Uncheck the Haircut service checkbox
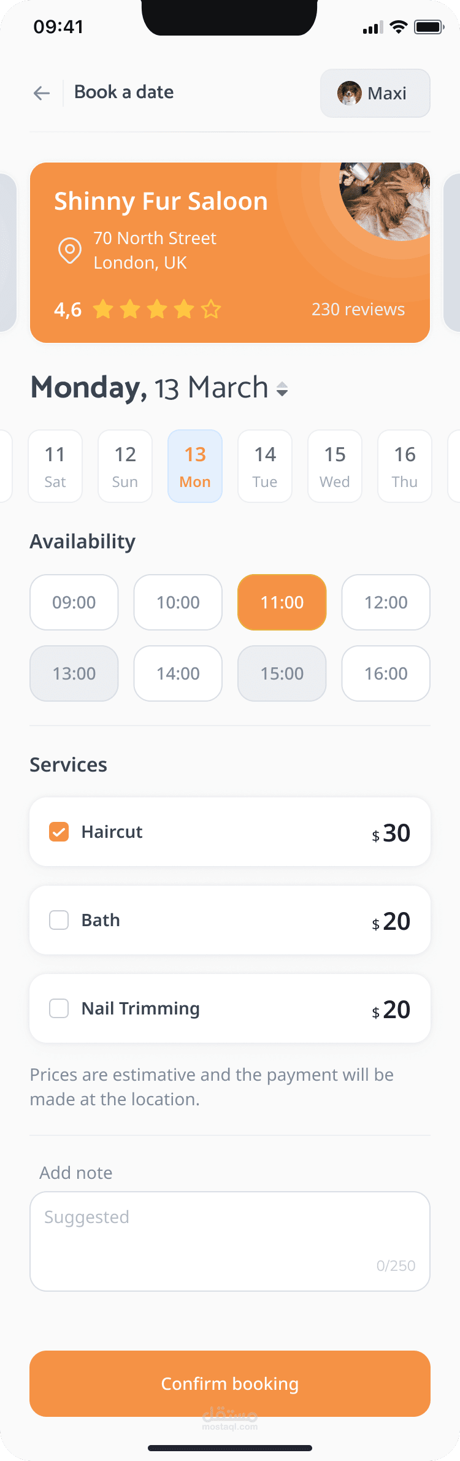This screenshot has width=460, height=1461. click(x=59, y=832)
